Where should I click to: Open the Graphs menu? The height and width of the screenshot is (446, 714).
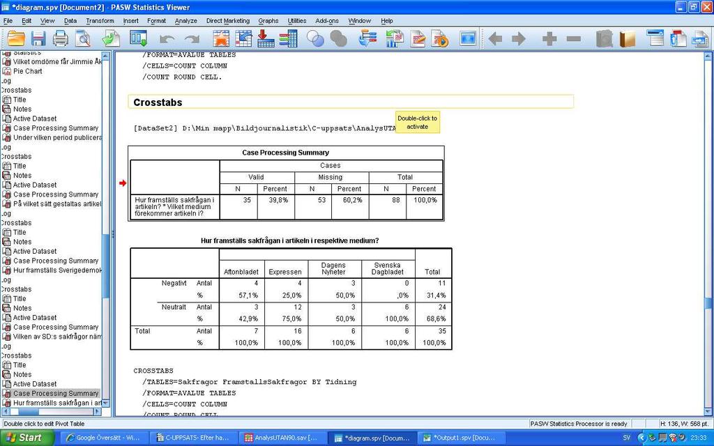coord(268,21)
